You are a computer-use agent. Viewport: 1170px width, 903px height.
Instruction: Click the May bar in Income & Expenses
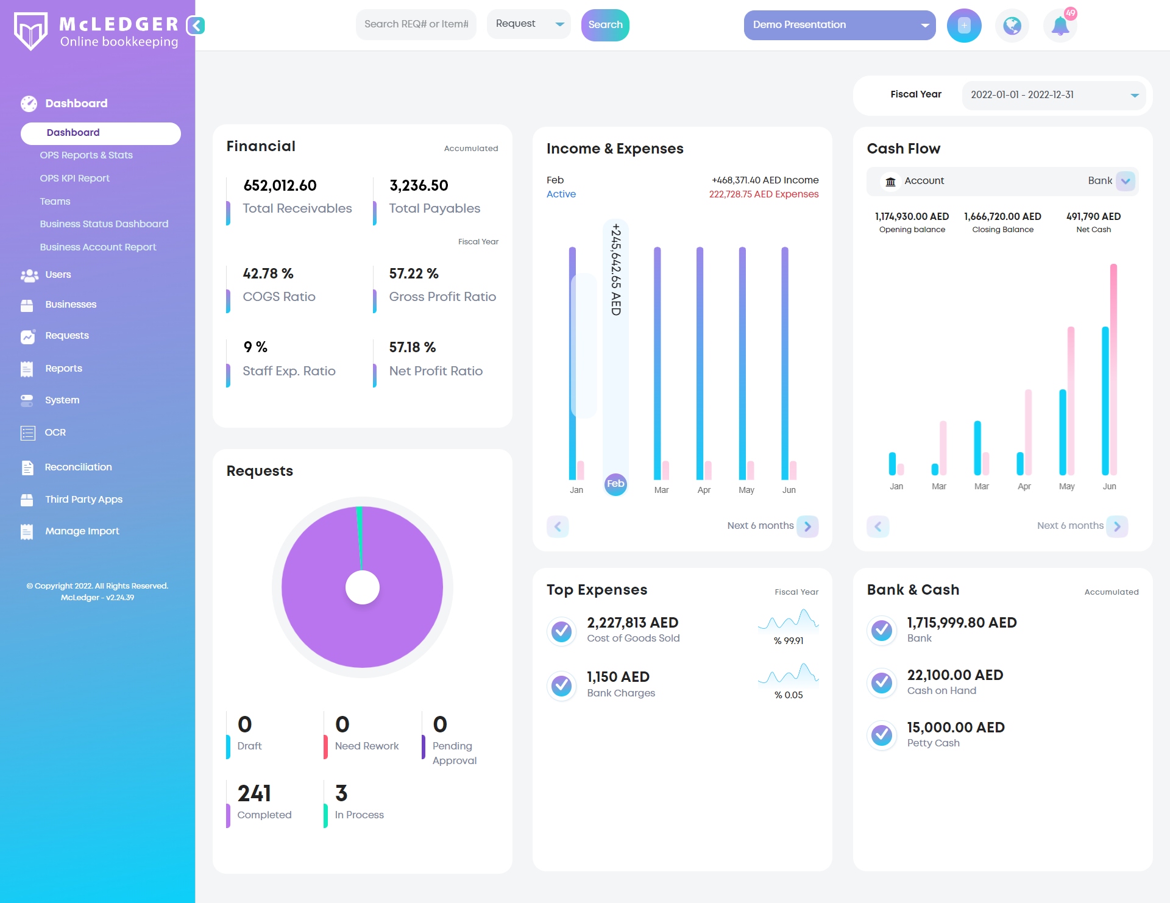(742, 363)
